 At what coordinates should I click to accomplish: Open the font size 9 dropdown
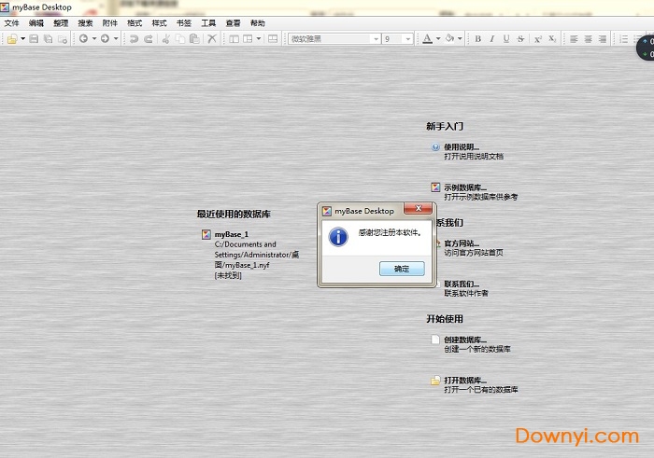click(x=408, y=39)
